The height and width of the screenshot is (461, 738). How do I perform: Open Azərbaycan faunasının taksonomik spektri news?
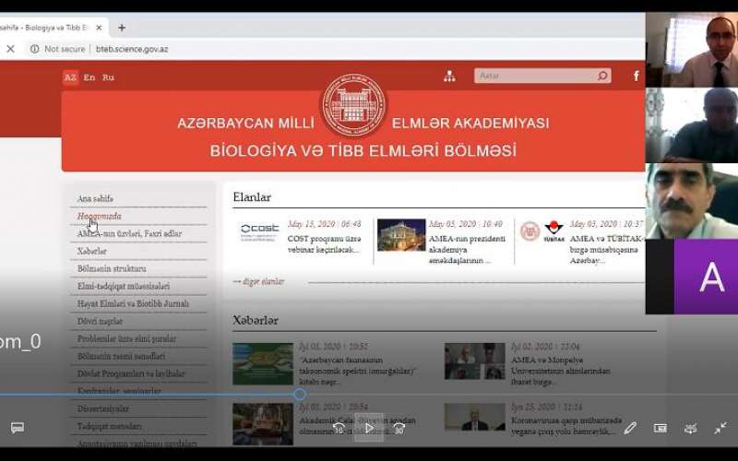tap(358, 371)
